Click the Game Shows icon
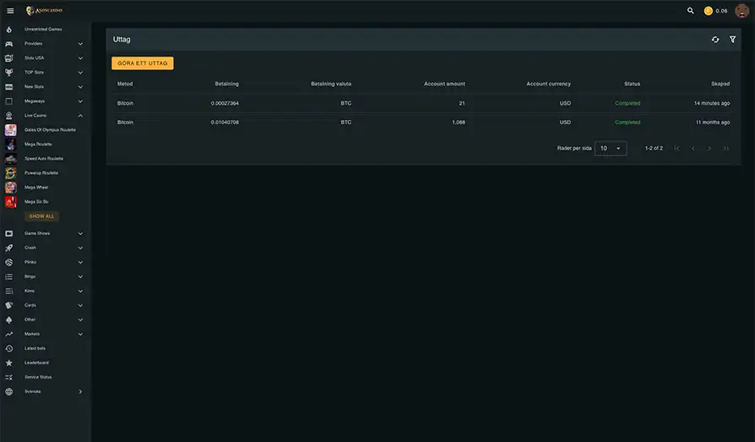Image resolution: width=755 pixels, height=442 pixels. 8,233
